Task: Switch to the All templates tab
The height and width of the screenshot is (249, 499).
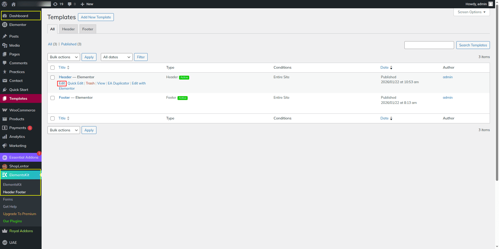Action: 52,29
